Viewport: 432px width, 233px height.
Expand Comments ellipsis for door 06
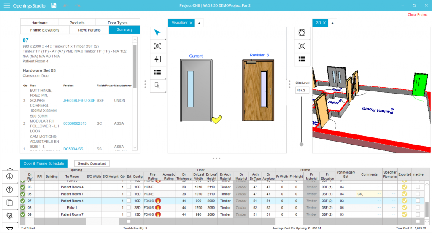[x=378, y=194]
